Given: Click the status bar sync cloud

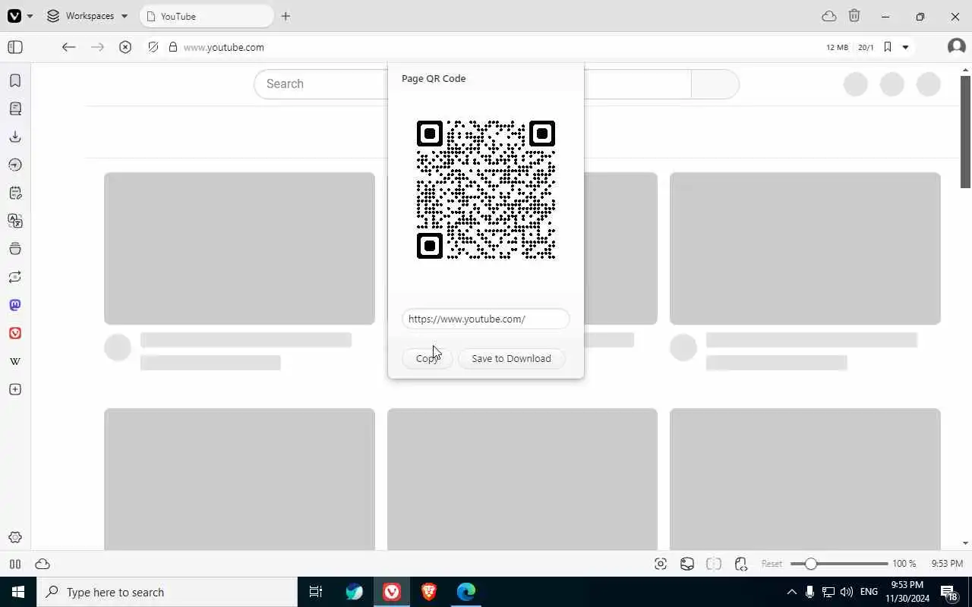Looking at the screenshot, I should 43,564.
